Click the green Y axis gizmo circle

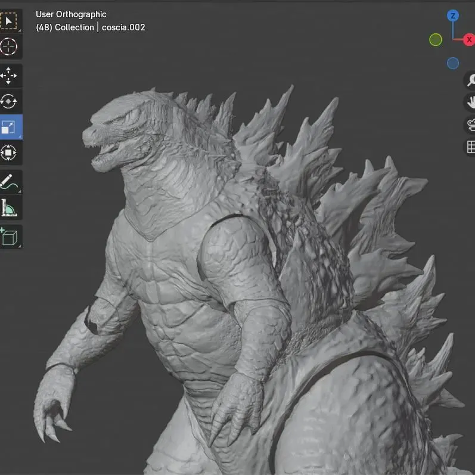coord(436,40)
